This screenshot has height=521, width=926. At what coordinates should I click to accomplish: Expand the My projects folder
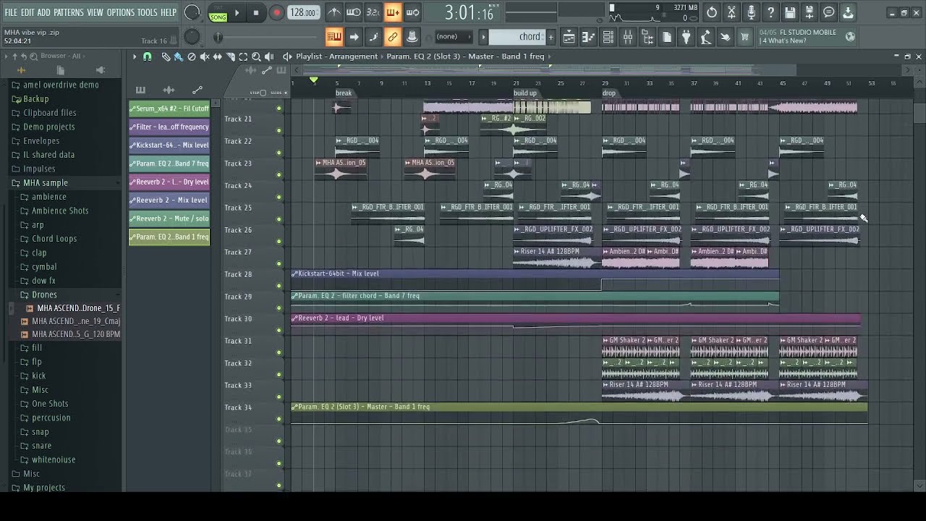point(43,488)
